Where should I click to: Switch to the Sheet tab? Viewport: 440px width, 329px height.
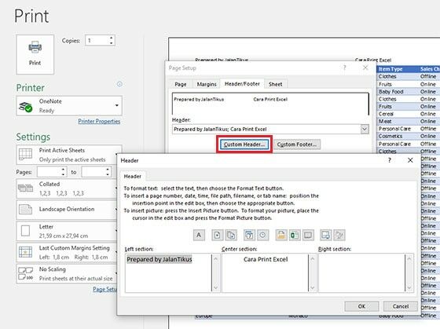point(275,84)
